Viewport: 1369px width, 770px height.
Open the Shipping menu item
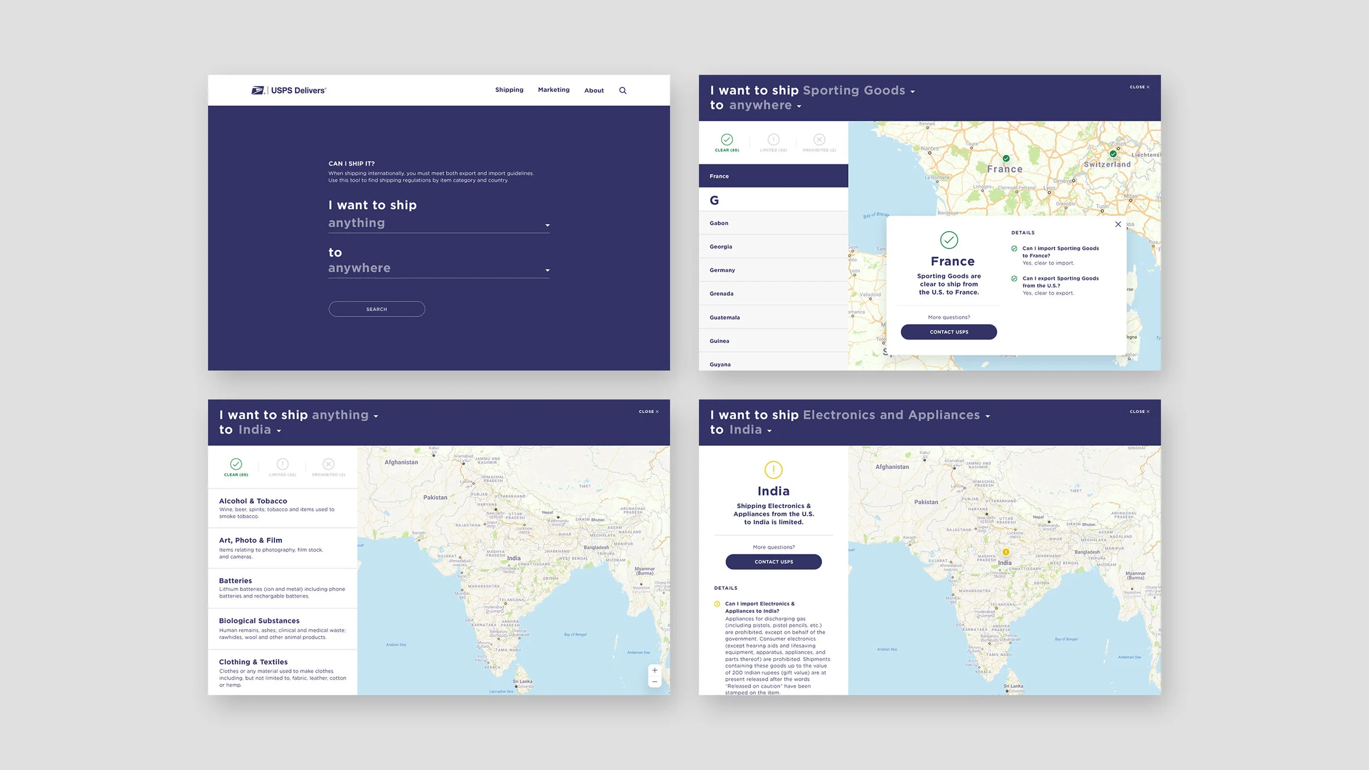tap(509, 90)
